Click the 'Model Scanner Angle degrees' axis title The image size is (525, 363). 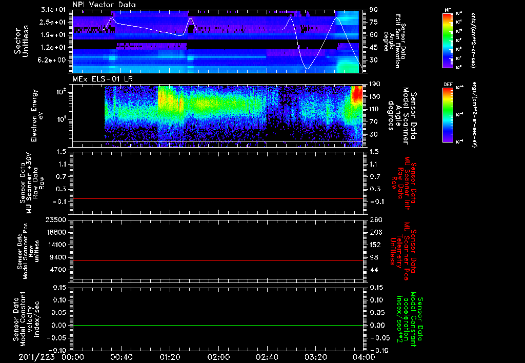[x=401, y=116]
